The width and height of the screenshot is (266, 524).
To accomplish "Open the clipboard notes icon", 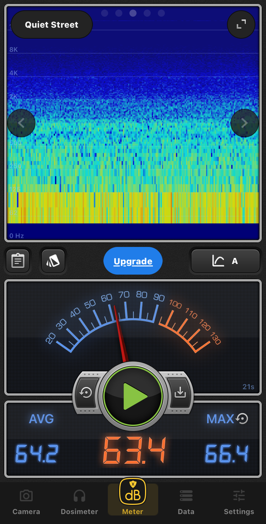I will tap(18, 261).
